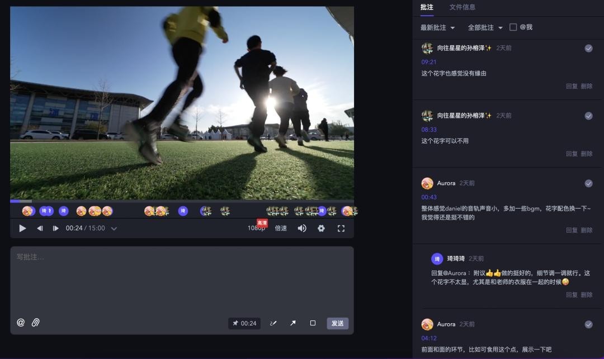Enable the @我 filter checkbox
This screenshot has width=604, height=359.
tap(513, 27)
